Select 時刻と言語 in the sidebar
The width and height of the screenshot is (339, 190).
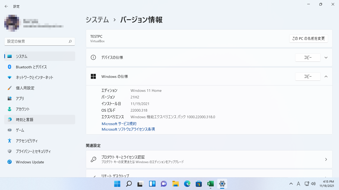click(x=24, y=120)
